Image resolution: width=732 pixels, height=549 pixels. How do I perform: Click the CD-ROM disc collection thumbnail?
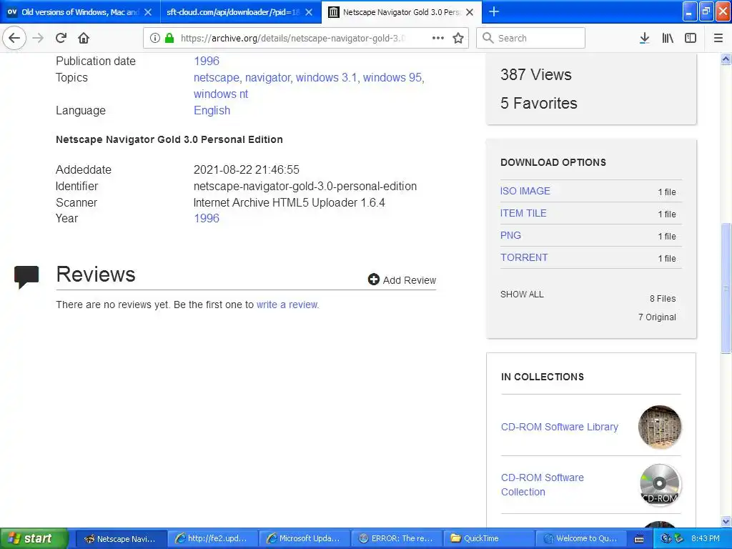[x=660, y=485]
